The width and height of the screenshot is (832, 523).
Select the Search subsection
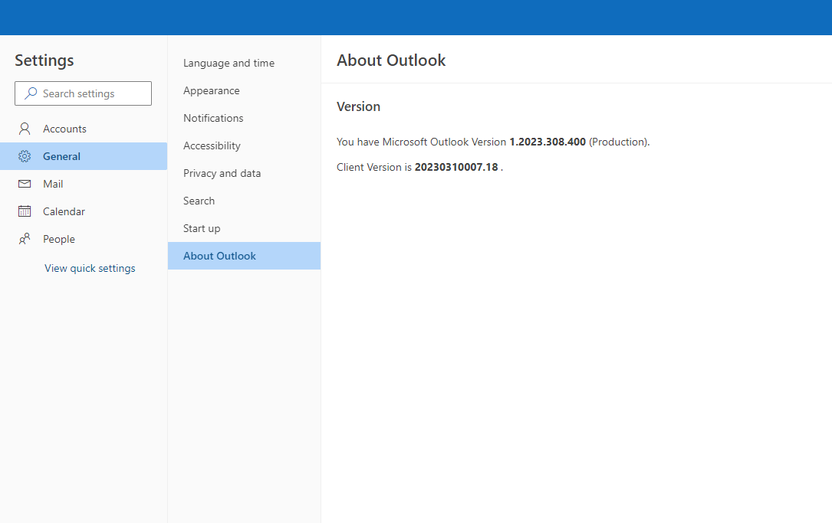tap(244, 201)
